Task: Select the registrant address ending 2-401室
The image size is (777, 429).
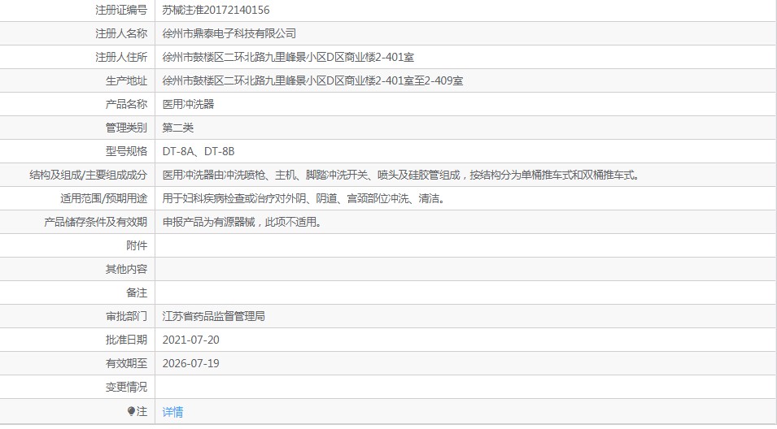Action: pos(288,57)
